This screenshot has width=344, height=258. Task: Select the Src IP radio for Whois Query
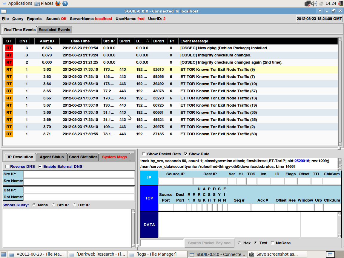[53, 205]
